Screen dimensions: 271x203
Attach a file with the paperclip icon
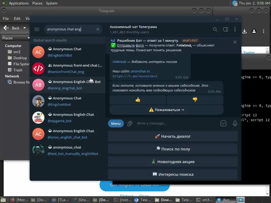coord(130,123)
